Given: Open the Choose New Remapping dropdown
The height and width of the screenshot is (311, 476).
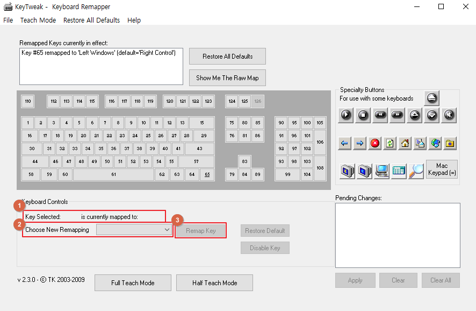Looking at the screenshot, I should coord(134,230).
